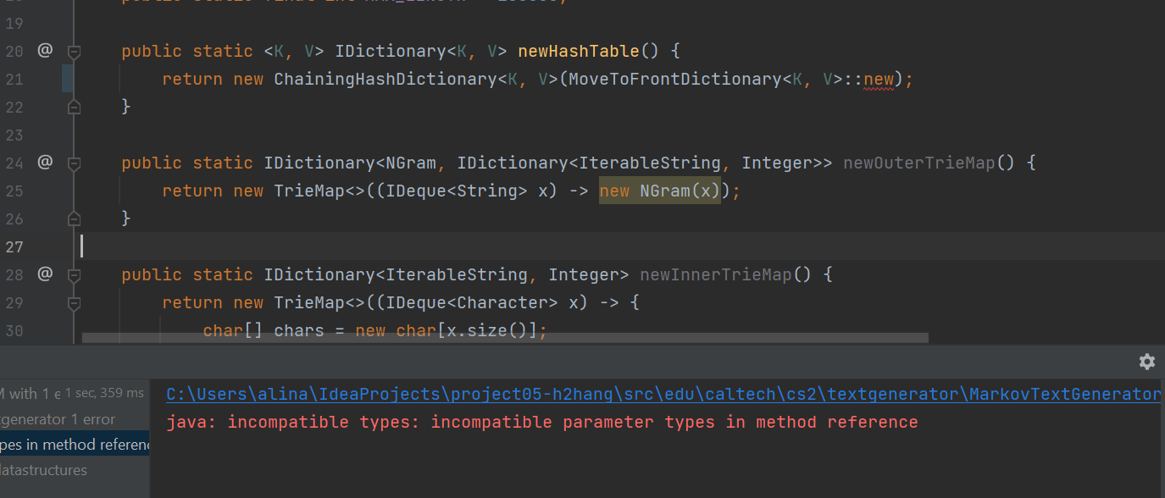Click line number 27 in the gutter

(x=14, y=246)
